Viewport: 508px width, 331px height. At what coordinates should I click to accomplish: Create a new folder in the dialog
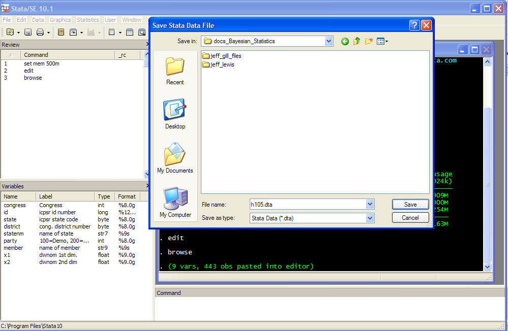[x=369, y=42]
